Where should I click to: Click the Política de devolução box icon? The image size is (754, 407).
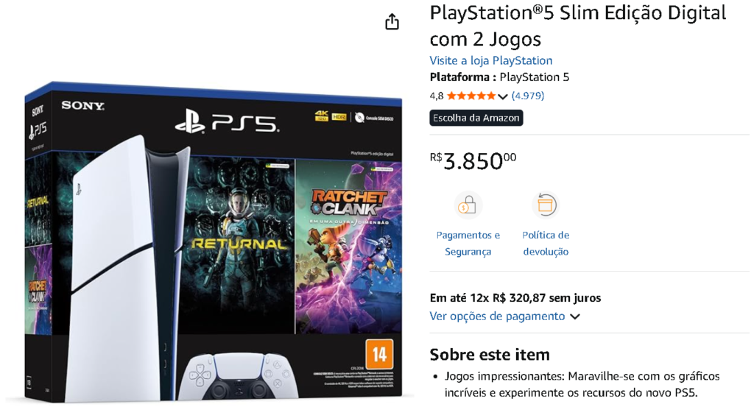(x=546, y=205)
